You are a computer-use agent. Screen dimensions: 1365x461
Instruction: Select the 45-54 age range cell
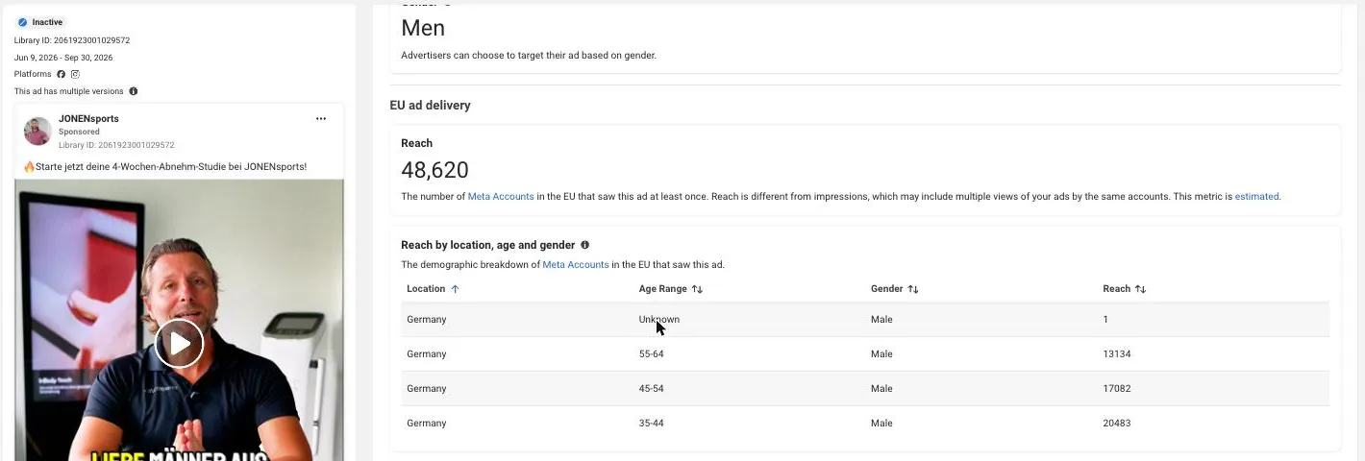652,388
